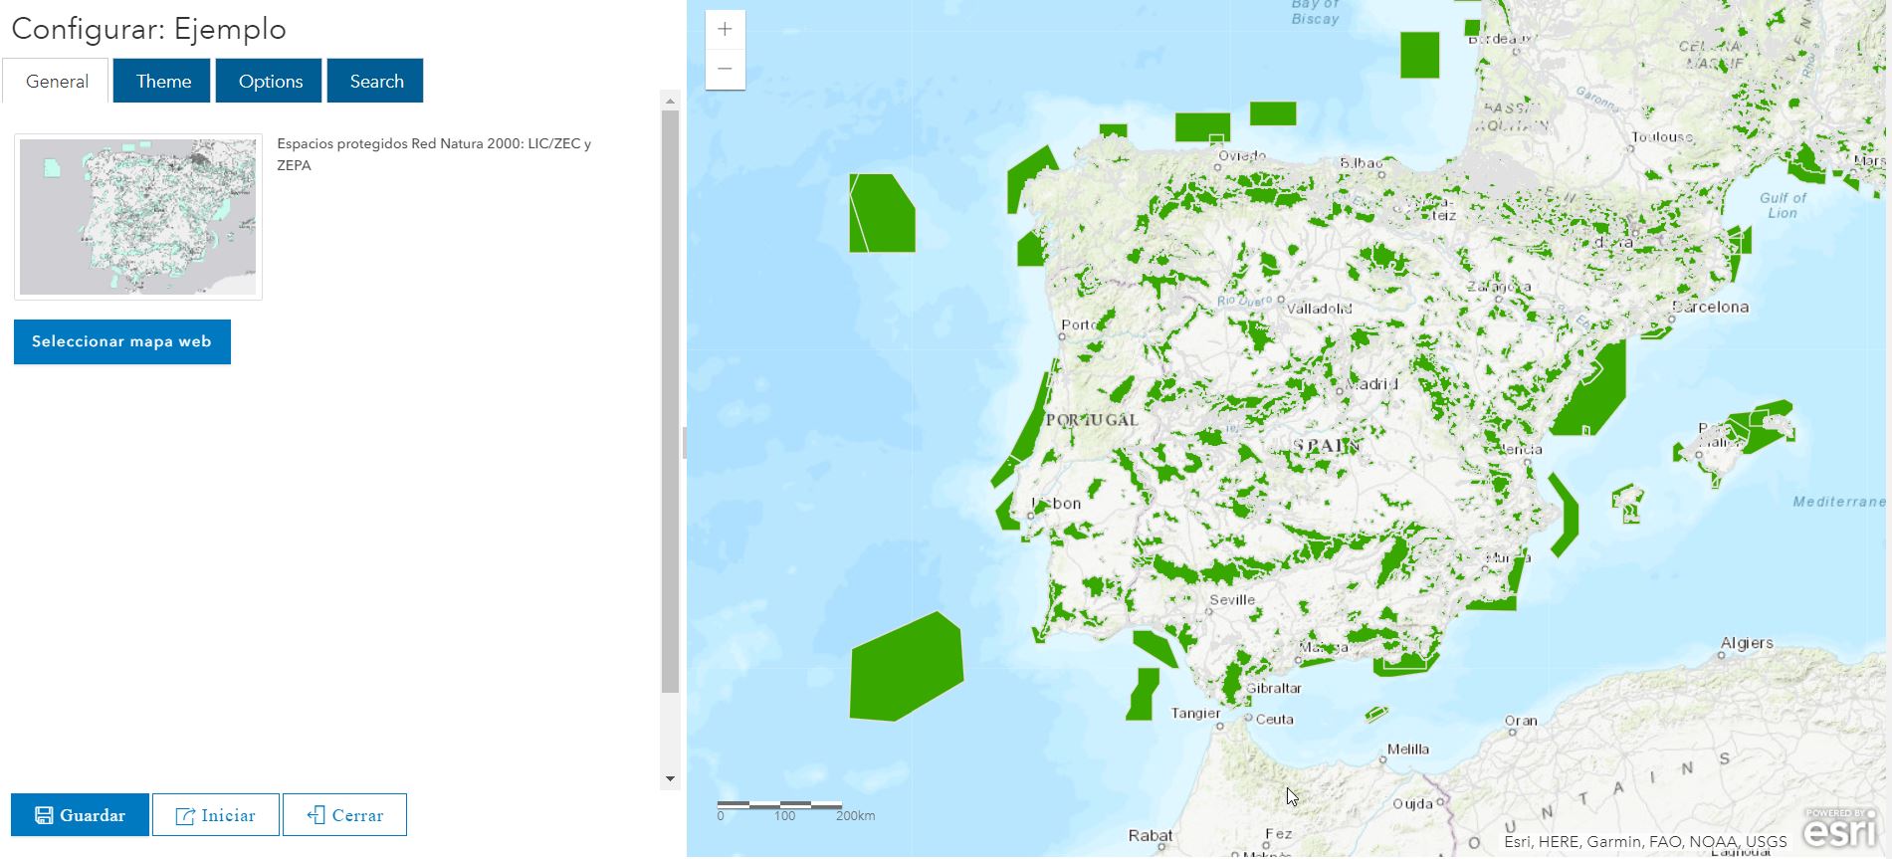This screenshot has height=859, width=1892.
Task: Click the configuration panel scrollbar thumb
Action: pos(670,398)
